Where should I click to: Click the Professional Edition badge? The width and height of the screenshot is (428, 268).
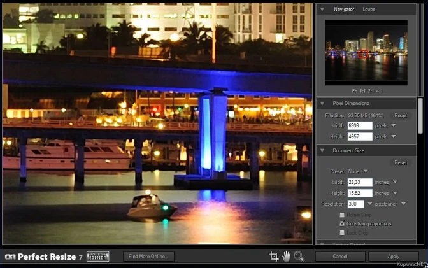[x=97, y=257]
